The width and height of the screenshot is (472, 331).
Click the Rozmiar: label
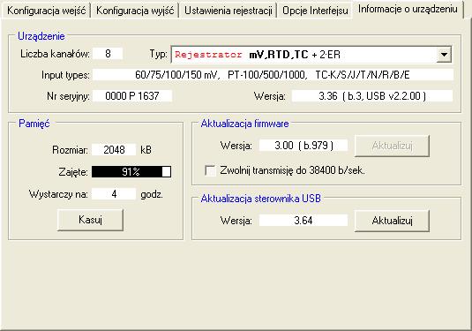70,150
